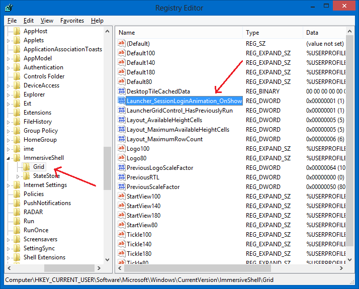Expand the Internet Settings key

point(8,185)
